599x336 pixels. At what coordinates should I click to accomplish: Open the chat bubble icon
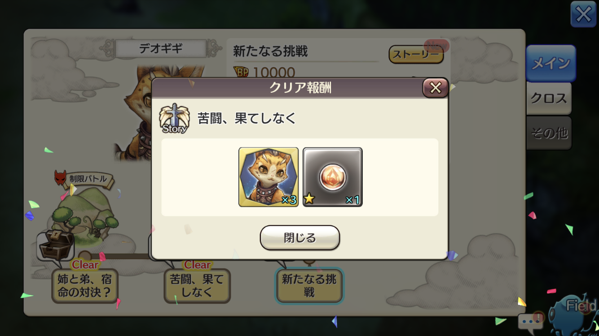tap(531, 321)
